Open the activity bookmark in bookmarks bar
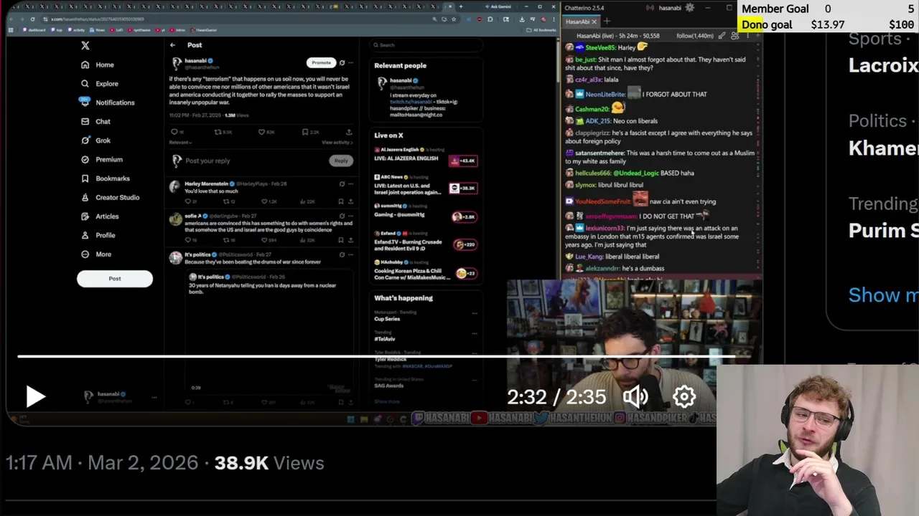Viewport: 919px width, 516px height. tap(76, 30)
